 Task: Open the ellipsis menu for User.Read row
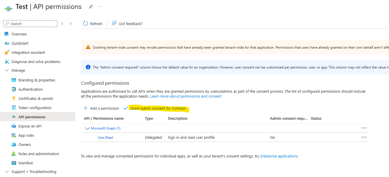[x=364, y=137]
